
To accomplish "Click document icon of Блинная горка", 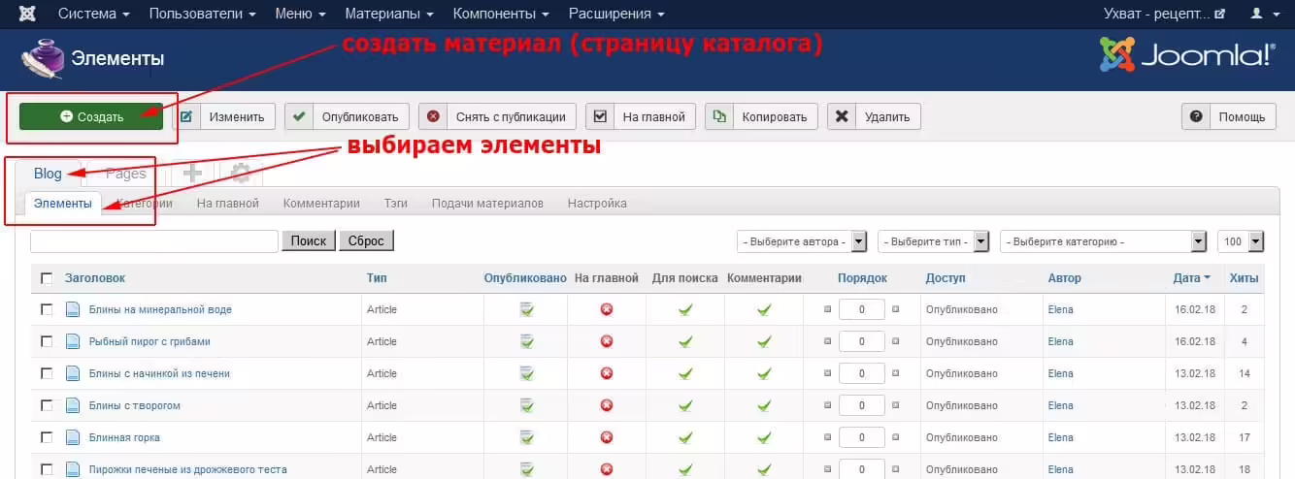I will click(72, 437).
